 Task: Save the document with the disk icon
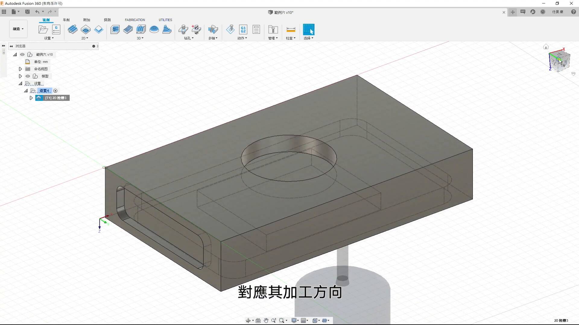coord(27,12)
